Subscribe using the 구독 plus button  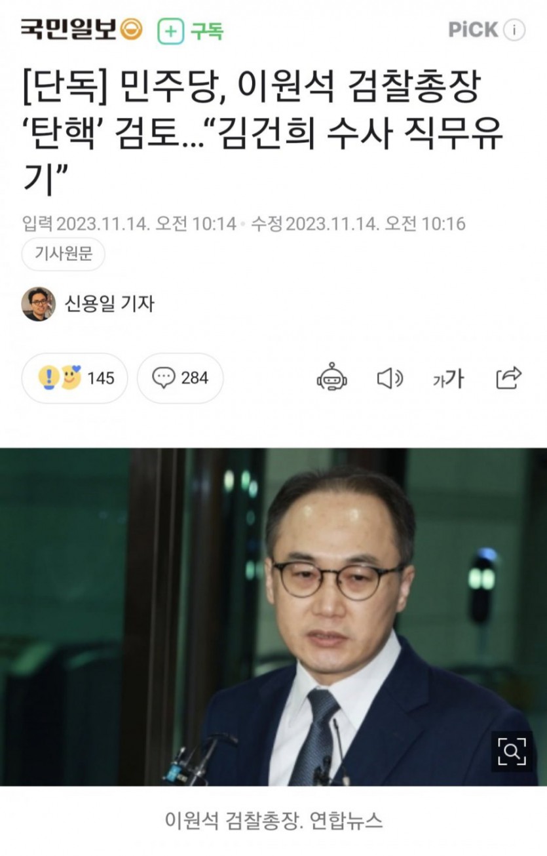click(191, 31)
